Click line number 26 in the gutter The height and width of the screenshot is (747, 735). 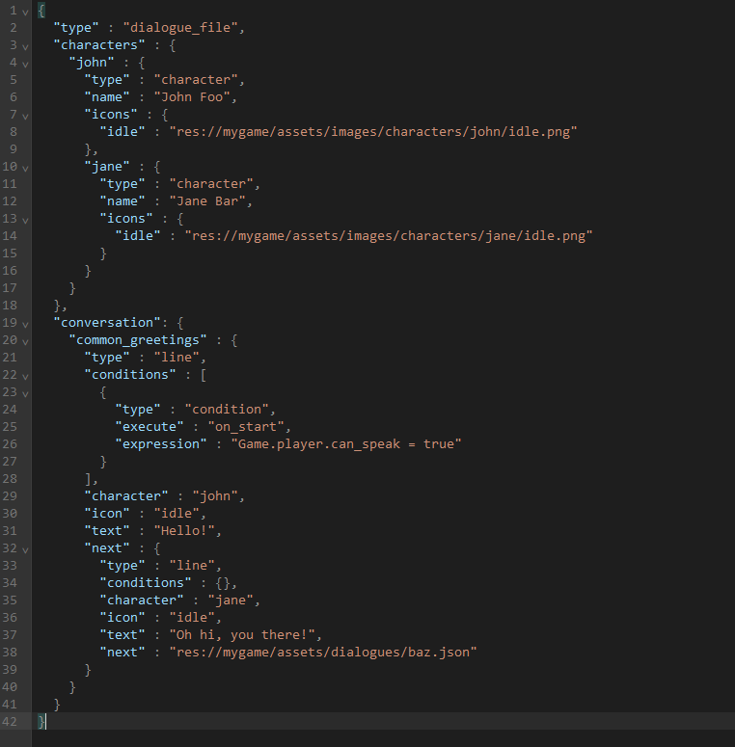10,444
